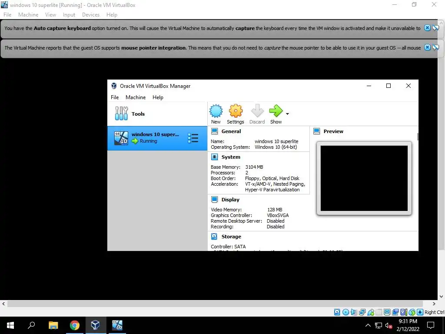Open outer VM window File menu

coord(7,15)
